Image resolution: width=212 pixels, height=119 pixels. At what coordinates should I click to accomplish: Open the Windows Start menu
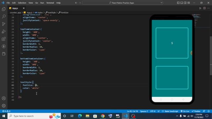point(4,116)
